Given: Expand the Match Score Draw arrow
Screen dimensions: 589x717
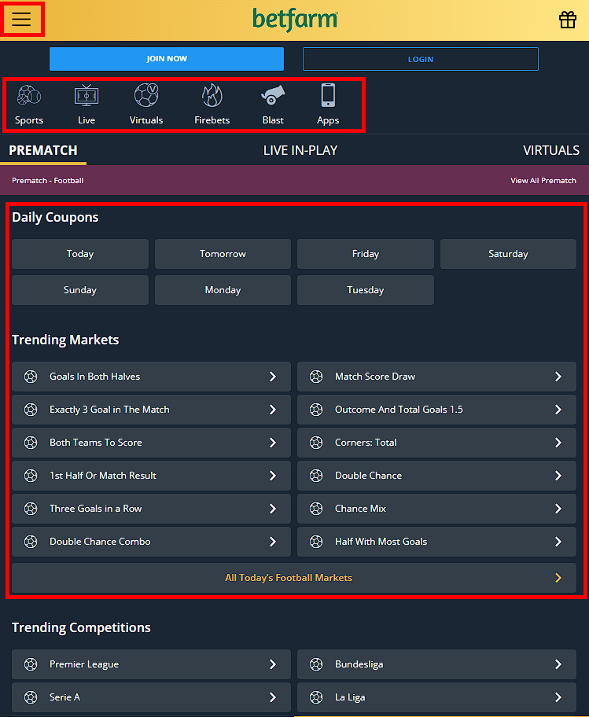Looking at the screenshot, I should tap(558, 377).
